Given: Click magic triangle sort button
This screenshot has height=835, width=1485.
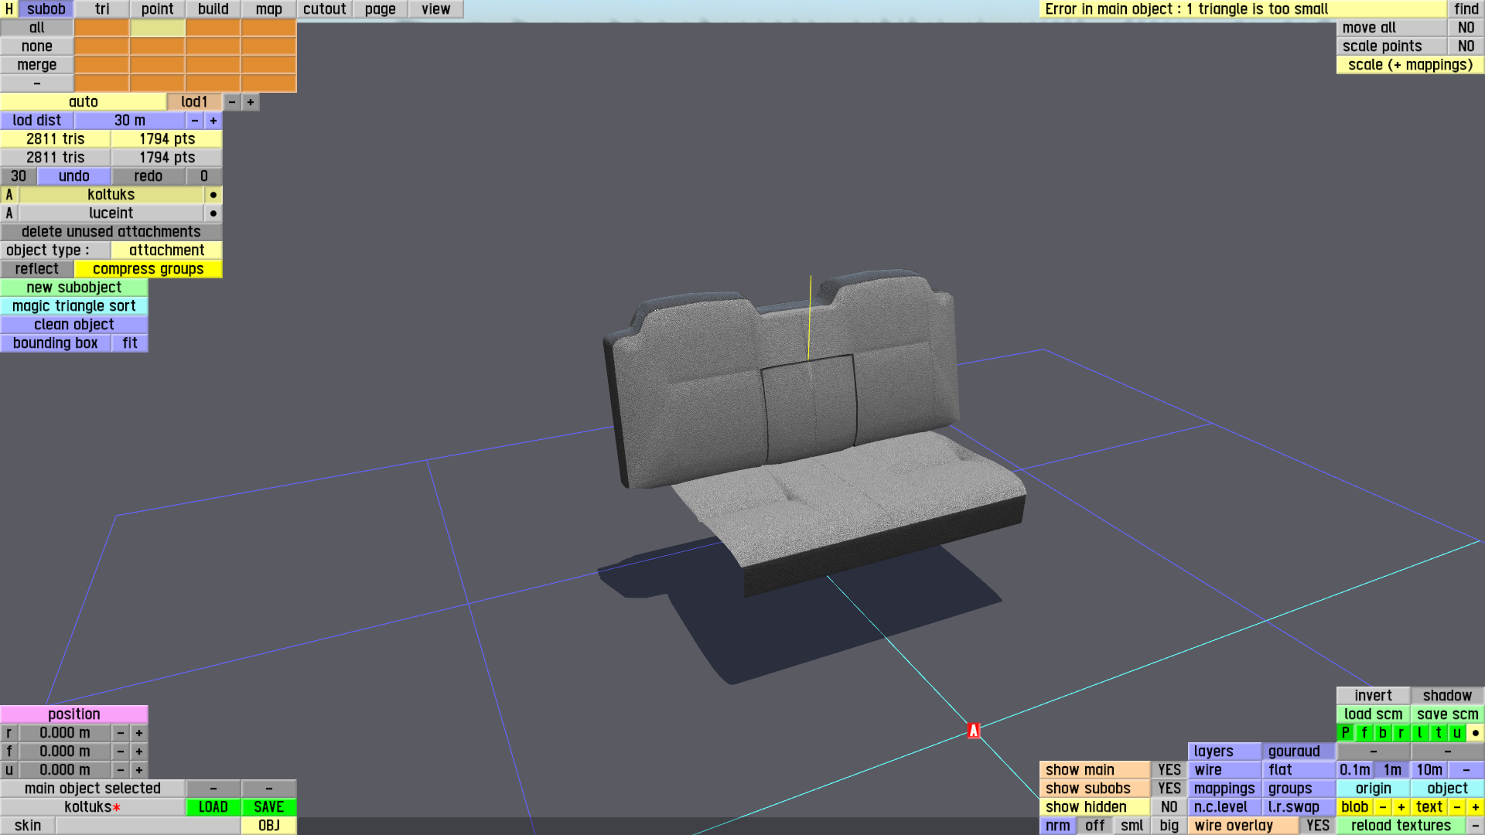Looking at the screenshot, I should (x=74, y=306).
